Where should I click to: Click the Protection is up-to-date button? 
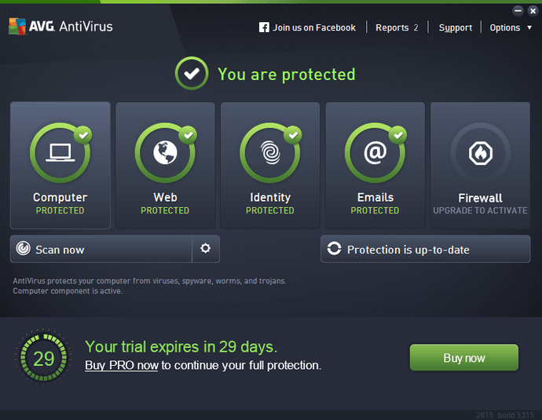(x=426, y=249)
